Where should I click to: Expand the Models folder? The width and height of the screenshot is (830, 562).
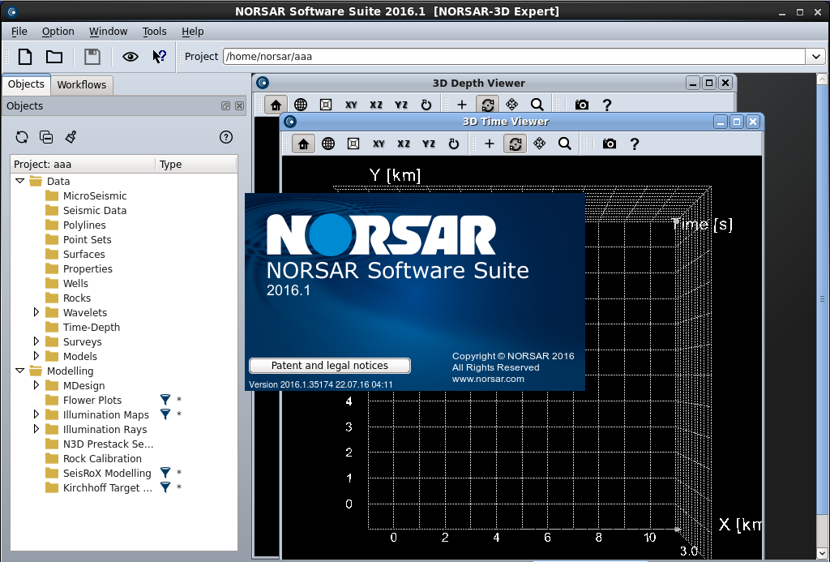(x=36, y=356)
